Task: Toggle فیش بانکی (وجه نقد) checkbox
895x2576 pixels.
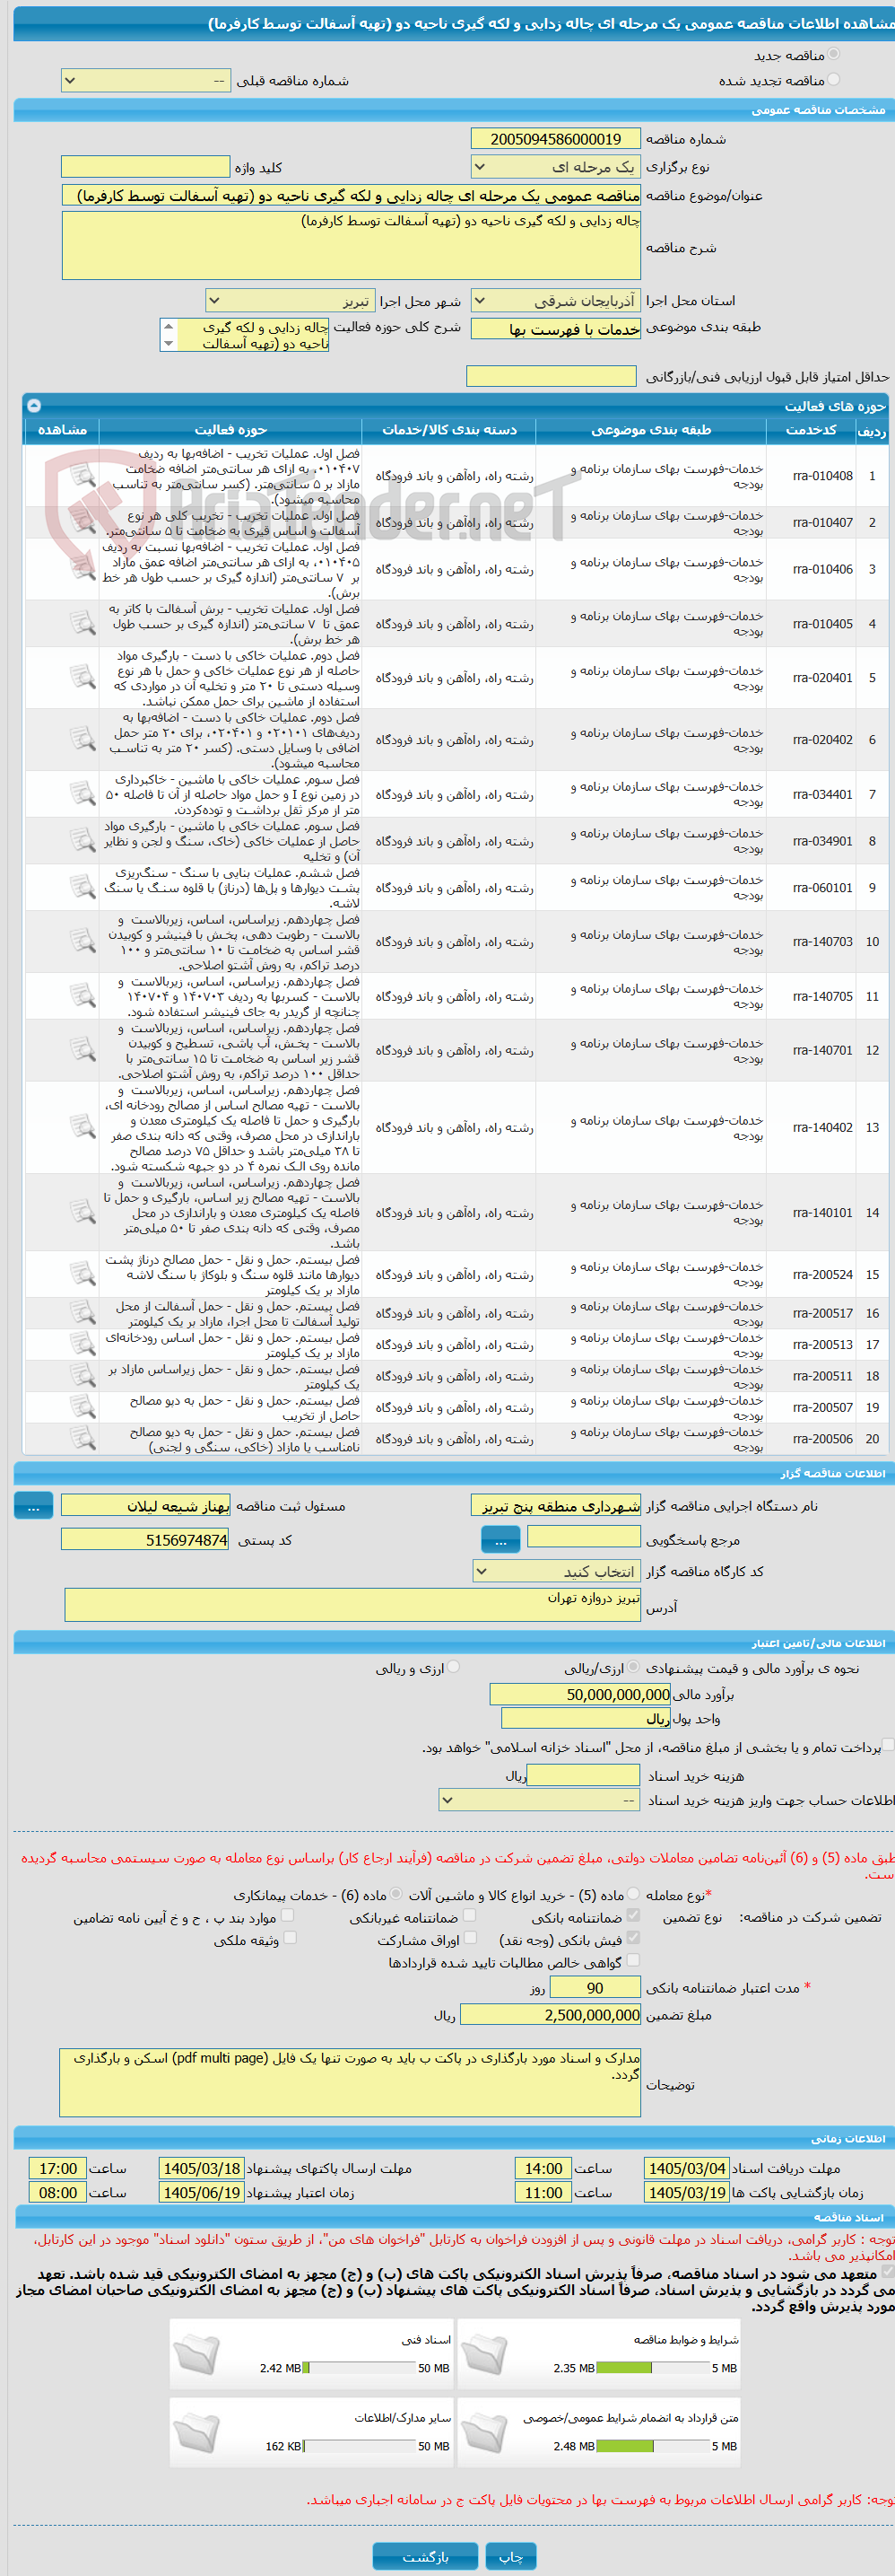Action: point(633,1938)
